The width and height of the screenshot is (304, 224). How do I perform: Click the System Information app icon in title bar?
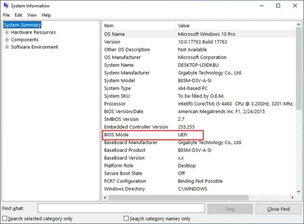click(x=5, y=6)
